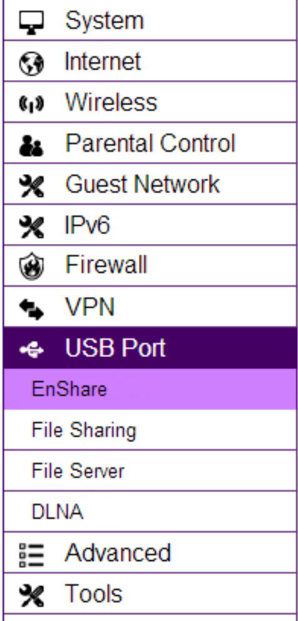Click the wireless signal icon

click(32, 104)
